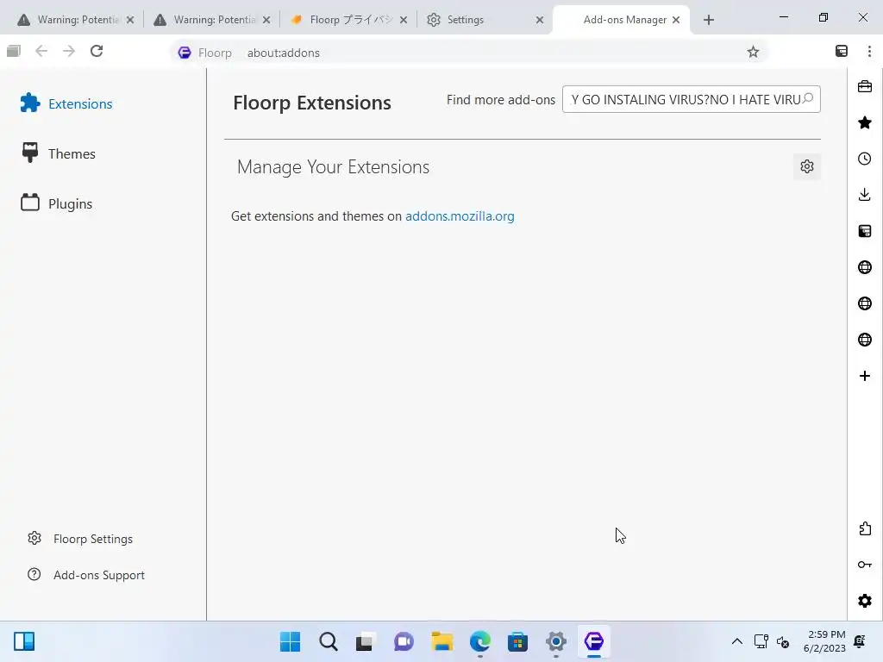Open the three-dot application menu
883x662 pixels.
pos(869,51)
